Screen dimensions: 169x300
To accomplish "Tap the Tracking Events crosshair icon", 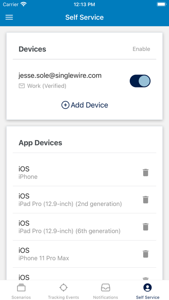I will pos(63,288).
